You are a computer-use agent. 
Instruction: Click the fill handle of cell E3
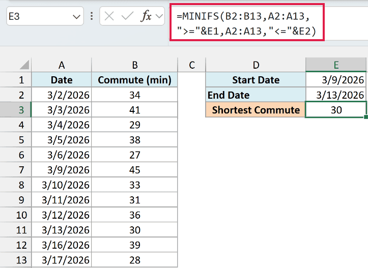tap(366, 117)
